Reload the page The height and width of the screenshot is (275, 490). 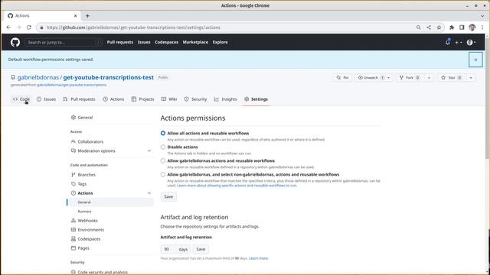(x=29, y=27)
